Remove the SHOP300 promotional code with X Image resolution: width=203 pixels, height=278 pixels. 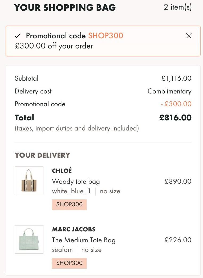tap(189, 36)
